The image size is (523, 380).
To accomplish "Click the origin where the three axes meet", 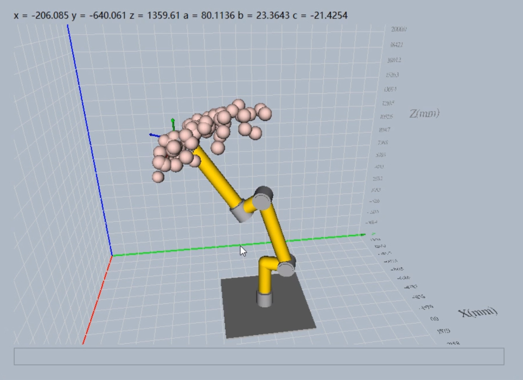I will click(x=112, y=255).
